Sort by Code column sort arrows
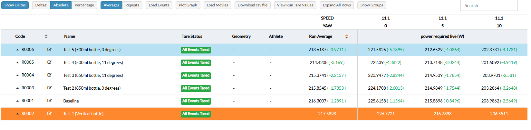Screen dimensions: 531x130 click(46, 37)
